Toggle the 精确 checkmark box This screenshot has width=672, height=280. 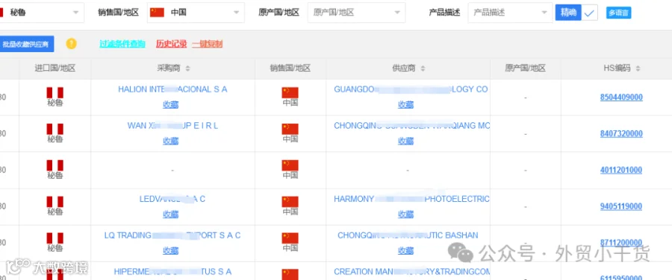point(589,13)
